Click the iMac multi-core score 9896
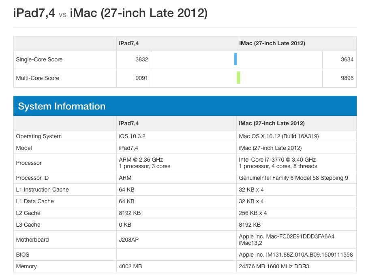 click(347, 78)
